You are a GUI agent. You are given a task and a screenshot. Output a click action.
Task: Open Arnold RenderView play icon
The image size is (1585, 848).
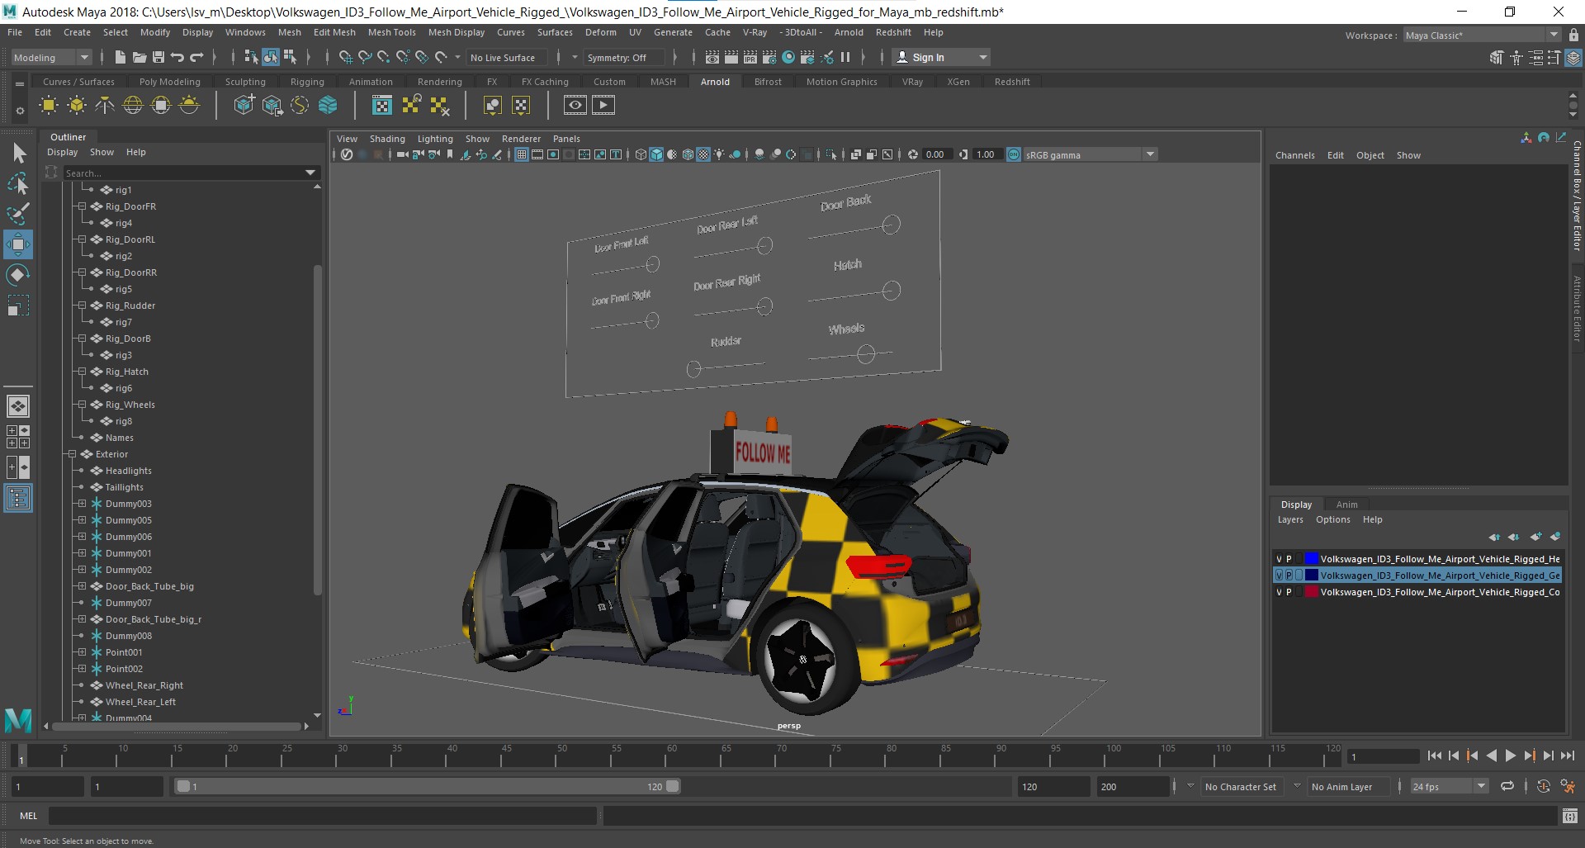pyautogui.click(x=603, y=105)
